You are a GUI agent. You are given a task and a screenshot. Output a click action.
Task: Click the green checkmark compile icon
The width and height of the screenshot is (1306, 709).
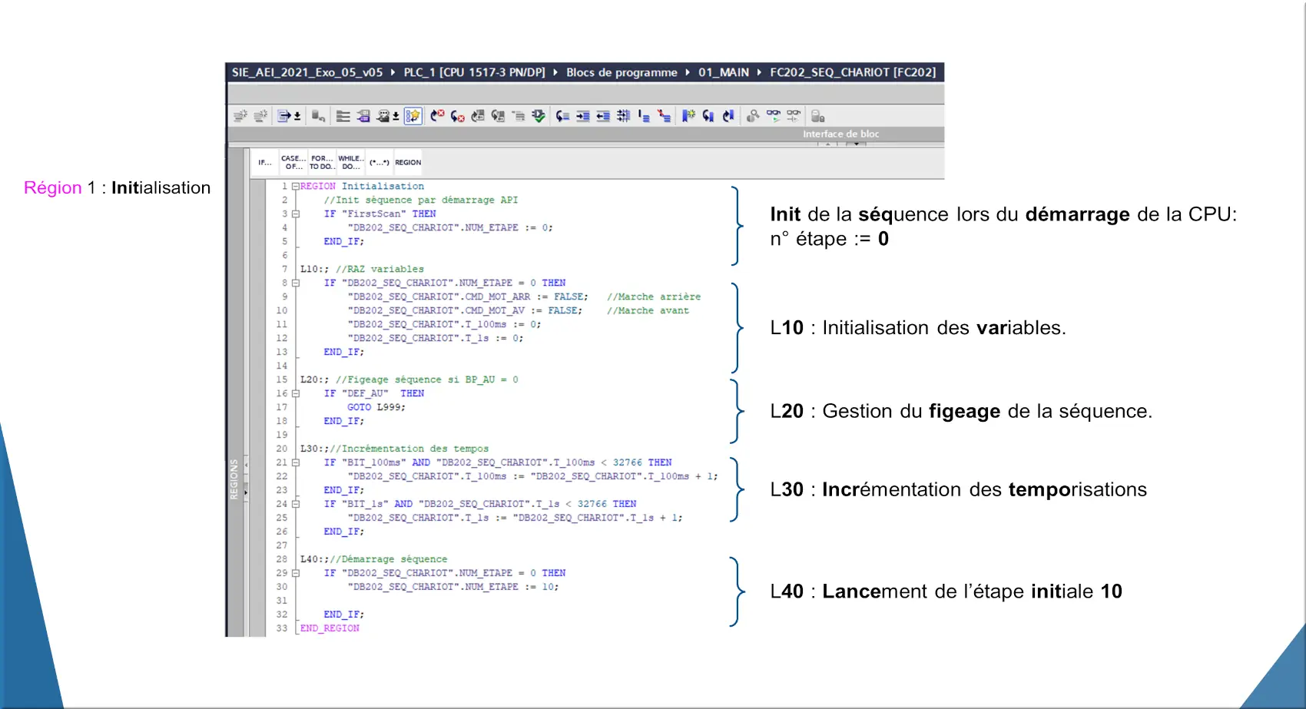coord(539,116)
